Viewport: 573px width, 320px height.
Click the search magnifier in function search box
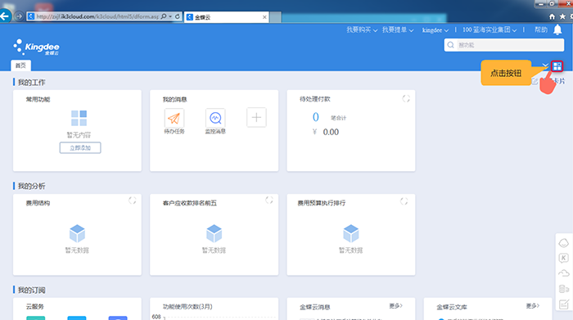click(x=450, y=45)
